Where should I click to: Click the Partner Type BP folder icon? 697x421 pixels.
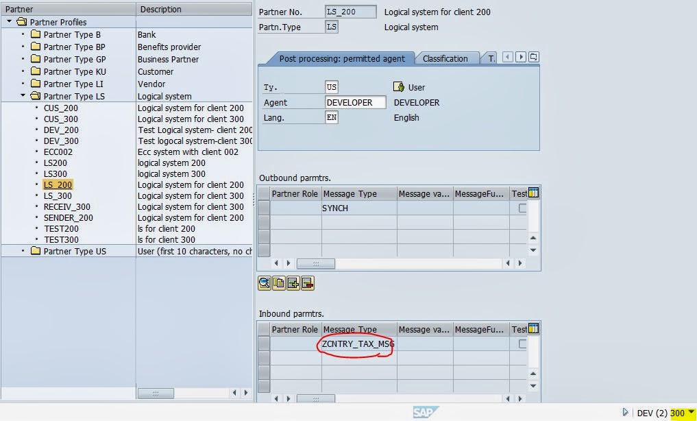tap(36, 47)
